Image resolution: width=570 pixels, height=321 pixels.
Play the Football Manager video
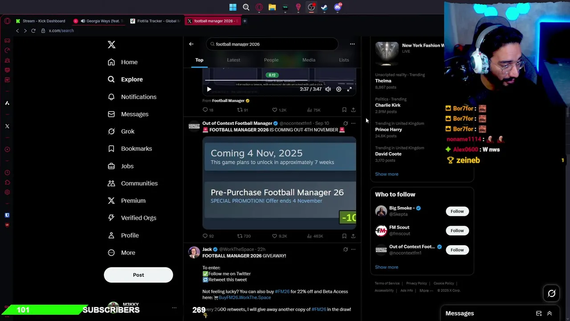[209, 89]
